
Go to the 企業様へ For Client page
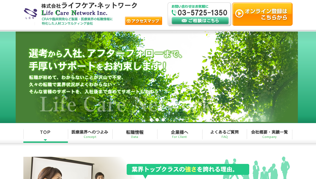tap(179, 134)
